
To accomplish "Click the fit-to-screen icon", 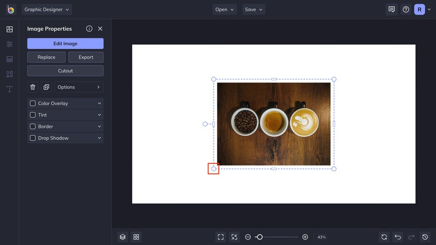I will coord(221,237).
